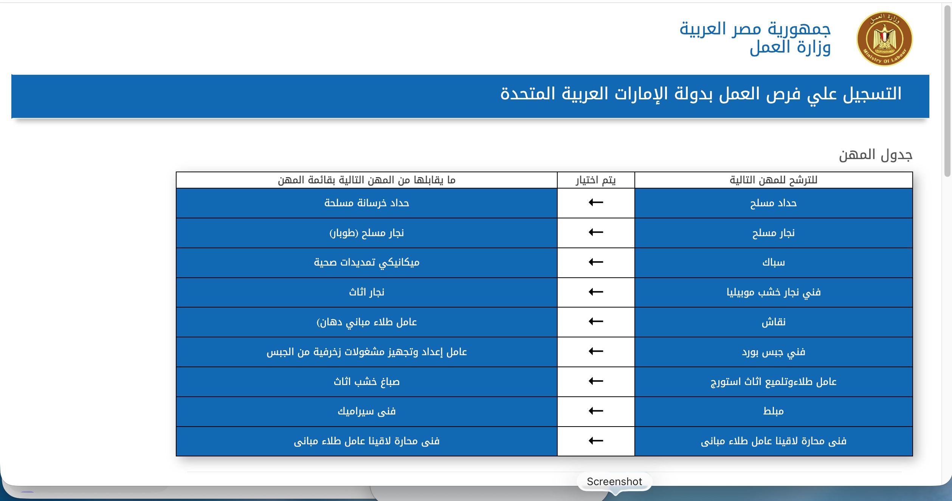Select the ميكانيكي تمديدات صحية cell
The image size is (952, 501).
(x=366, y=263)
